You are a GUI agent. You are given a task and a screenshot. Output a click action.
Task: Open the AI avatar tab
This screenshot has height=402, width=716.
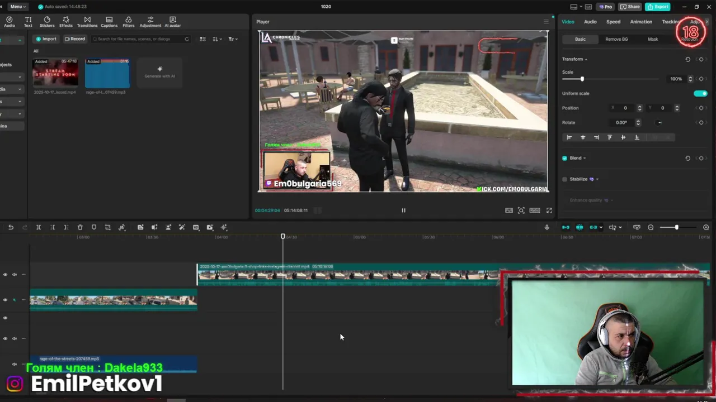coord(172,22)
